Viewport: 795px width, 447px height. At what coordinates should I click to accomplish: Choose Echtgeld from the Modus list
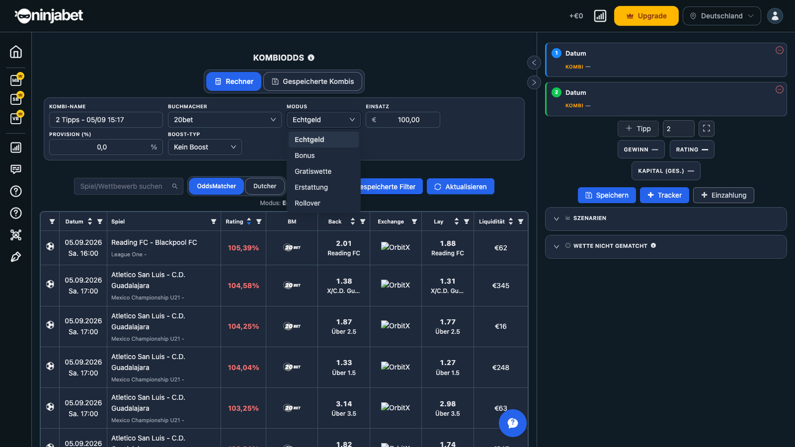(x=324, y=140)
